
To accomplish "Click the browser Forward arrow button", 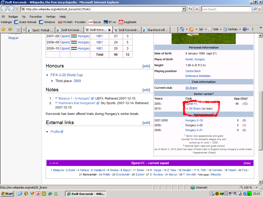I will pyautogui.click(x=11, y=9).
